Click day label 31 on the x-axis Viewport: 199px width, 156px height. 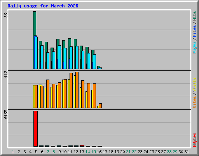coord(187,152)
